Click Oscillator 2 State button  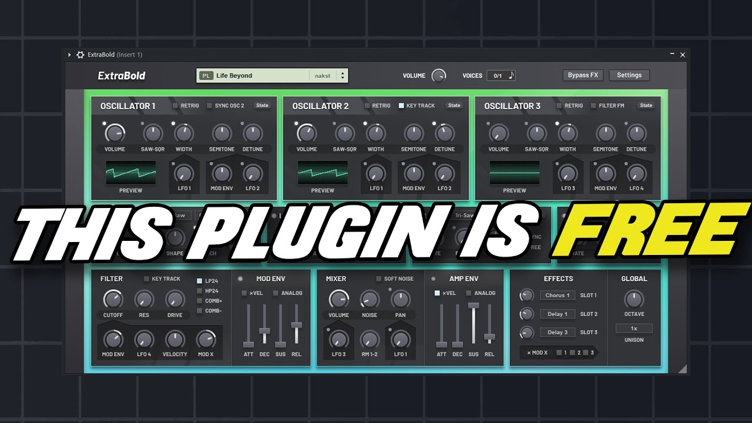pos(454,106)
